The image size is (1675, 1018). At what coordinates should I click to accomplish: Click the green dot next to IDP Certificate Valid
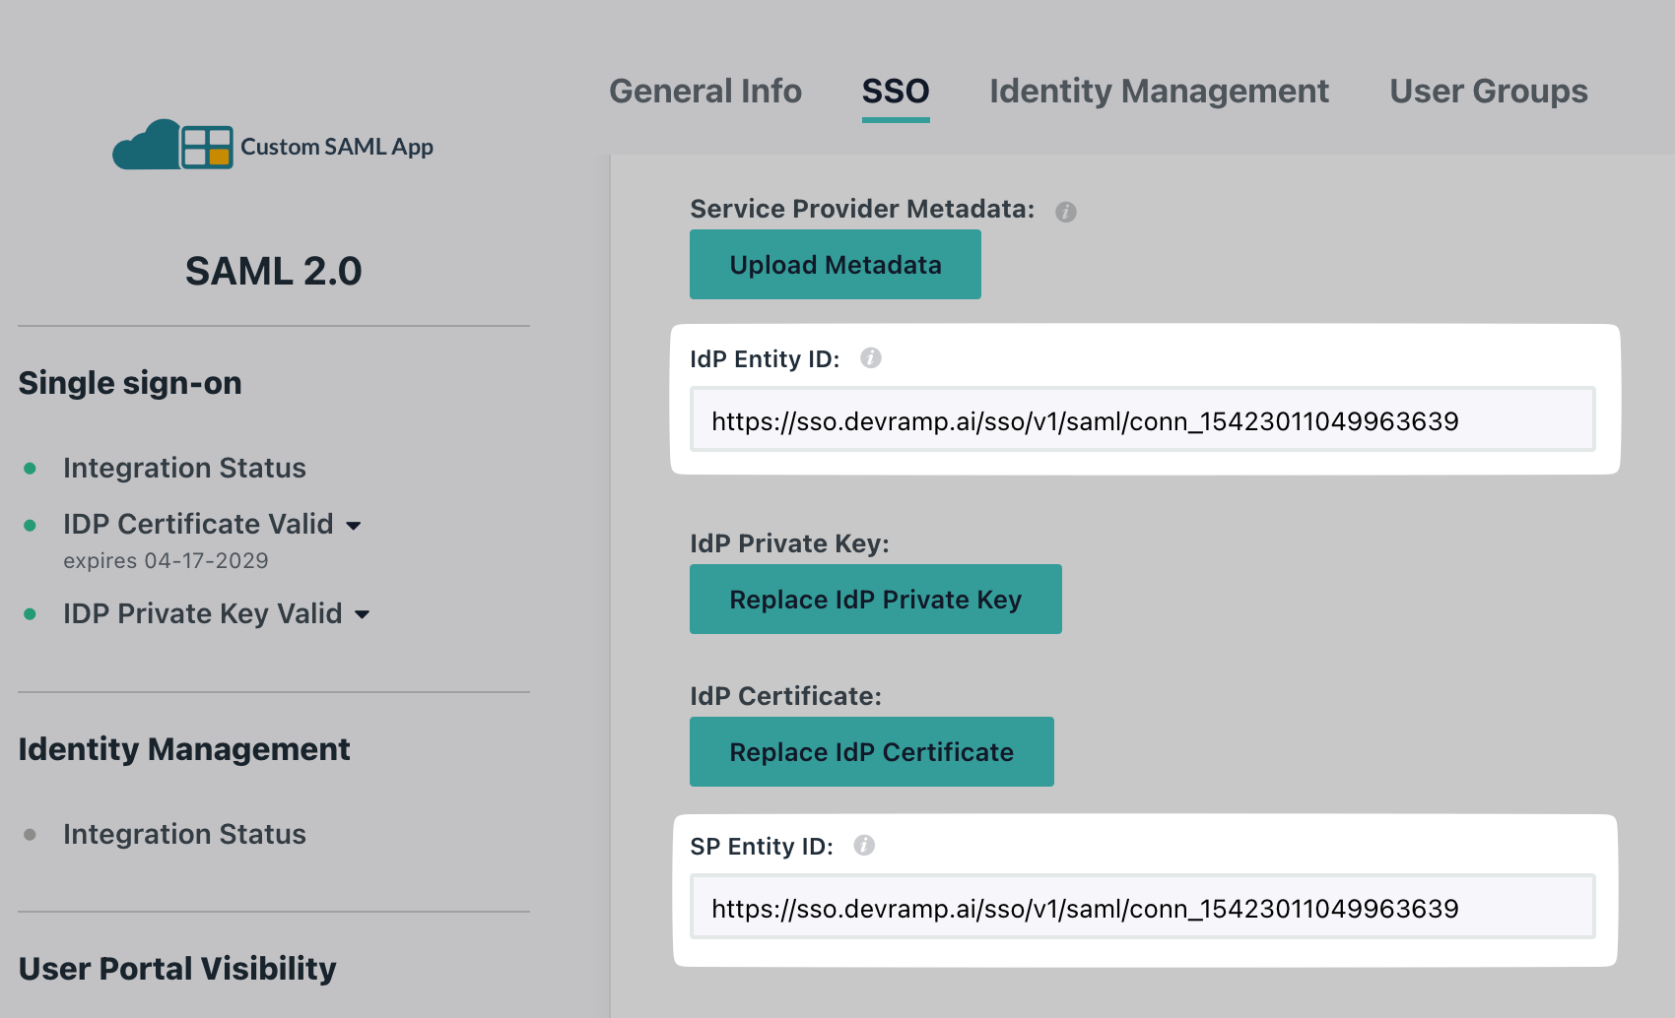(x=31, y=525)
